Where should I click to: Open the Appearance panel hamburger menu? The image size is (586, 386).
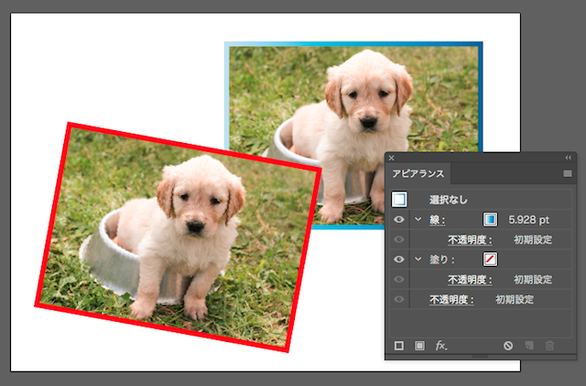(x=568, y=173)
